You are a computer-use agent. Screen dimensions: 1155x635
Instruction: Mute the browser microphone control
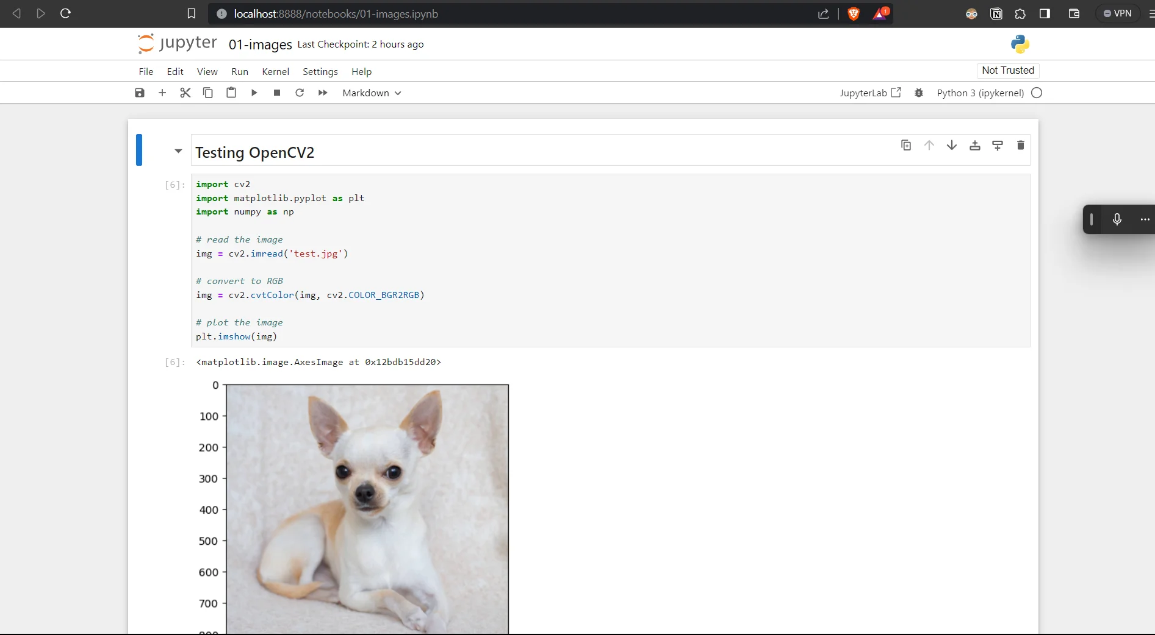[1118, 219]
